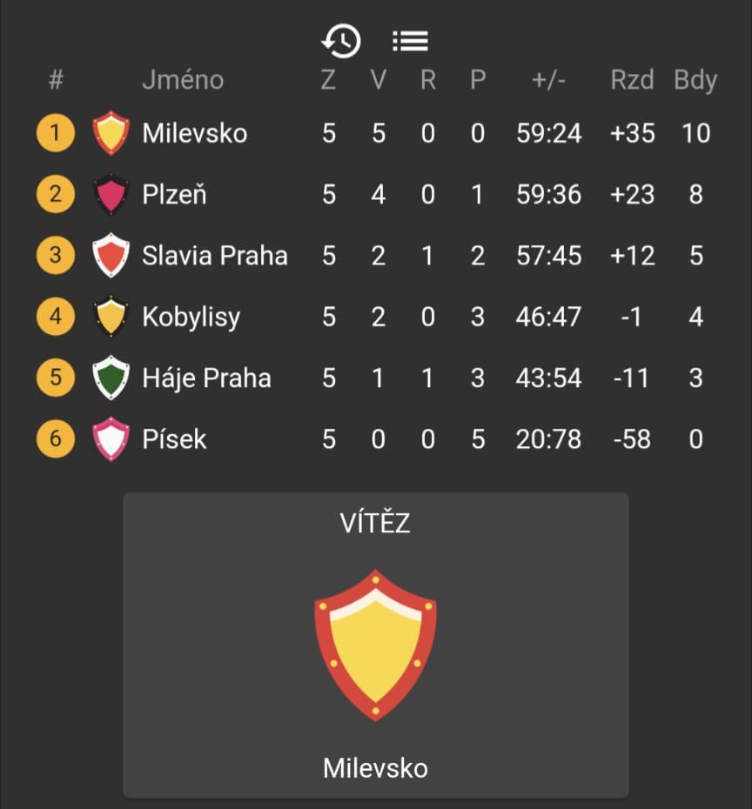
Task: Switch to the list view icon
Action: coord(410,41)
